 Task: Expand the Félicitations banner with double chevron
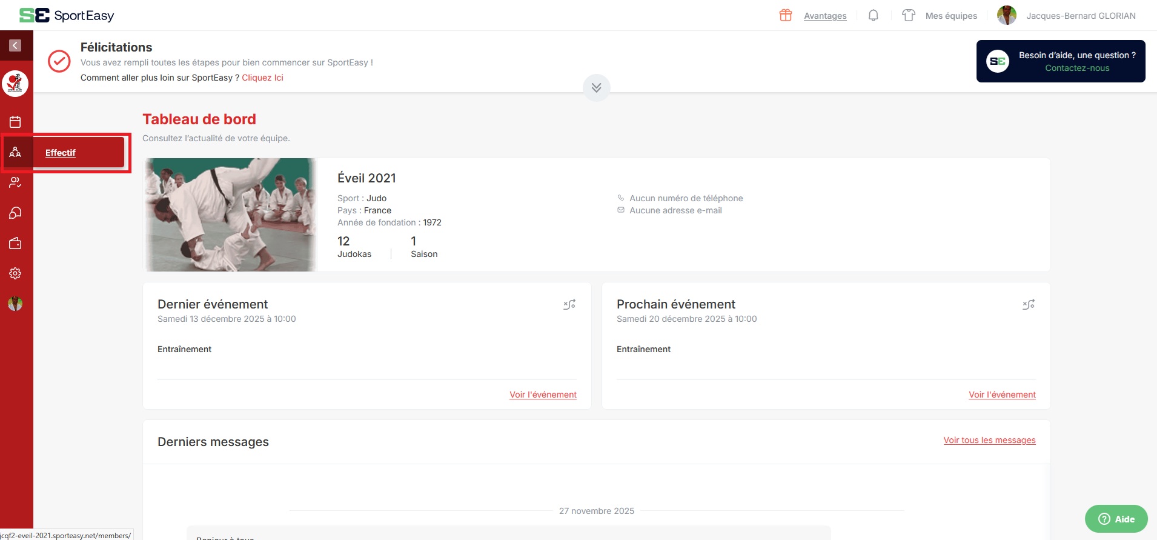(596, 88)
